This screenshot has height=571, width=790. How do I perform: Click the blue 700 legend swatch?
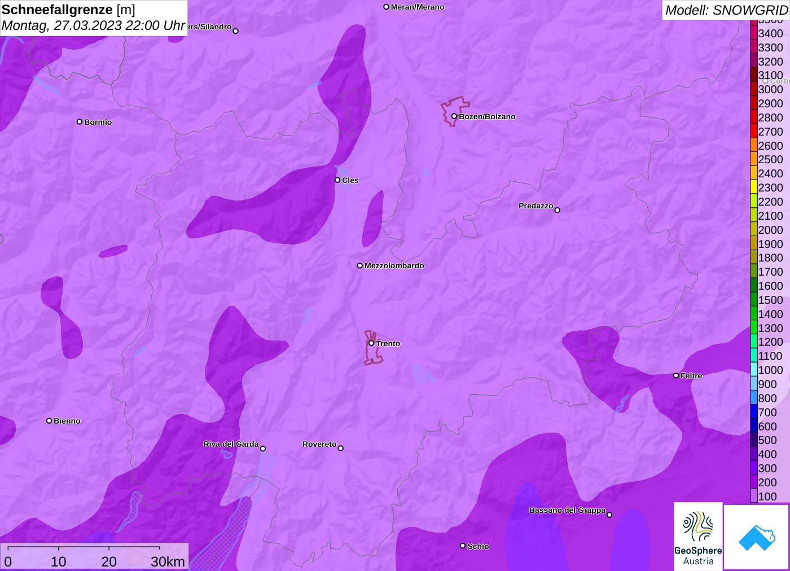(754, 412)
